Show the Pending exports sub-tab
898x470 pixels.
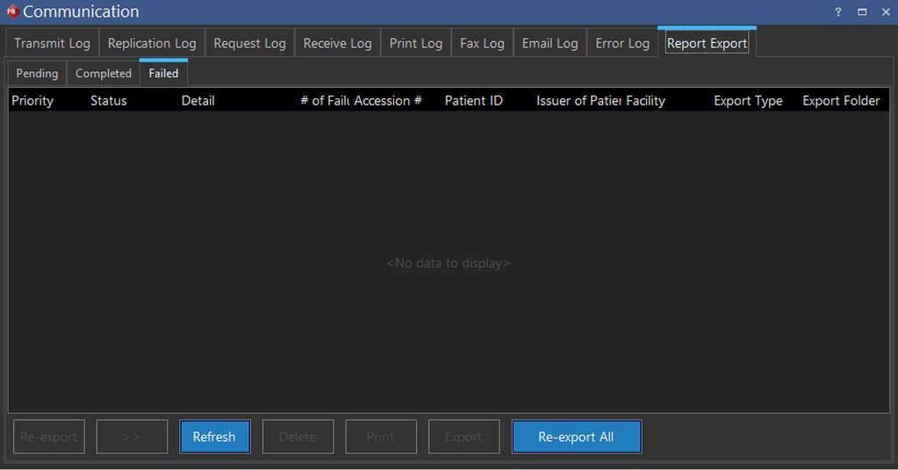37,74
